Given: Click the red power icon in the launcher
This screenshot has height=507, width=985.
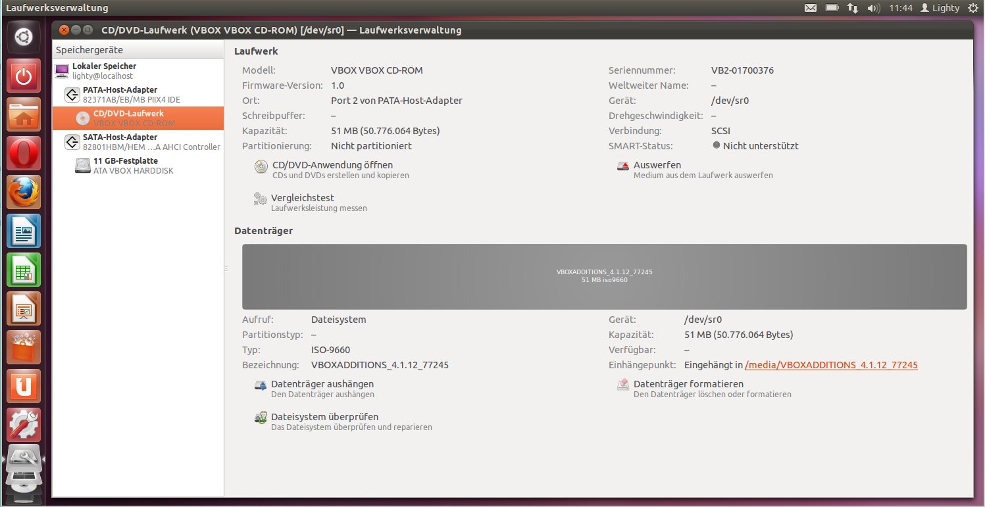Looking at the screenshot, I should 24,76.
